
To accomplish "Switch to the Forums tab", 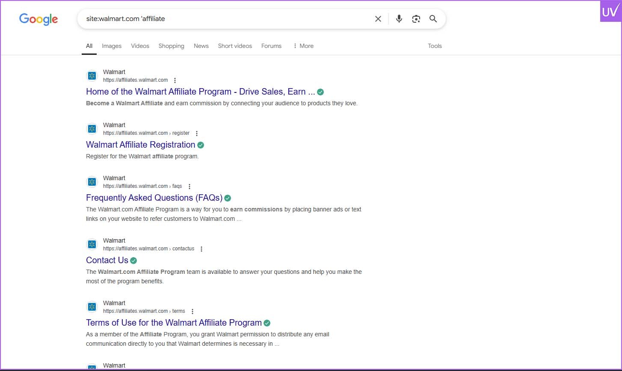I will [271, 46].
